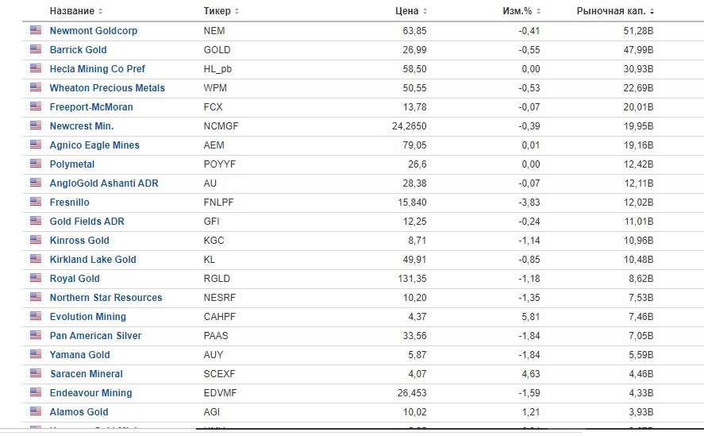Screen dimensions: 704x436
Task: Open the Northern Star Resources link
Action: pyautogui.click(x=106, y=298)
